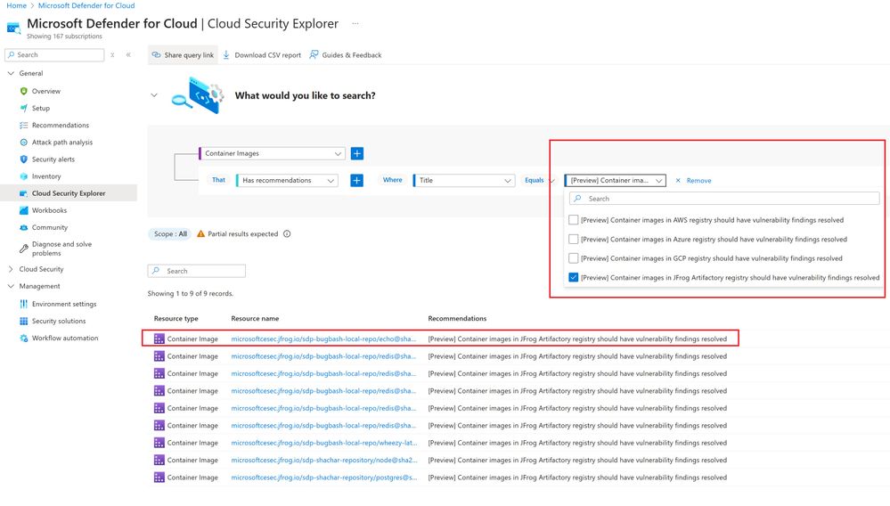
Task: Open Cloud Security Explorer in sidebar
Action: (x=69, y=193)
